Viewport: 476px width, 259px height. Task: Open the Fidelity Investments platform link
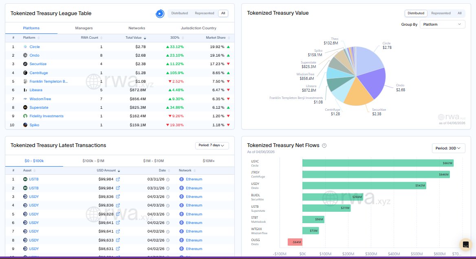(46, 116)
